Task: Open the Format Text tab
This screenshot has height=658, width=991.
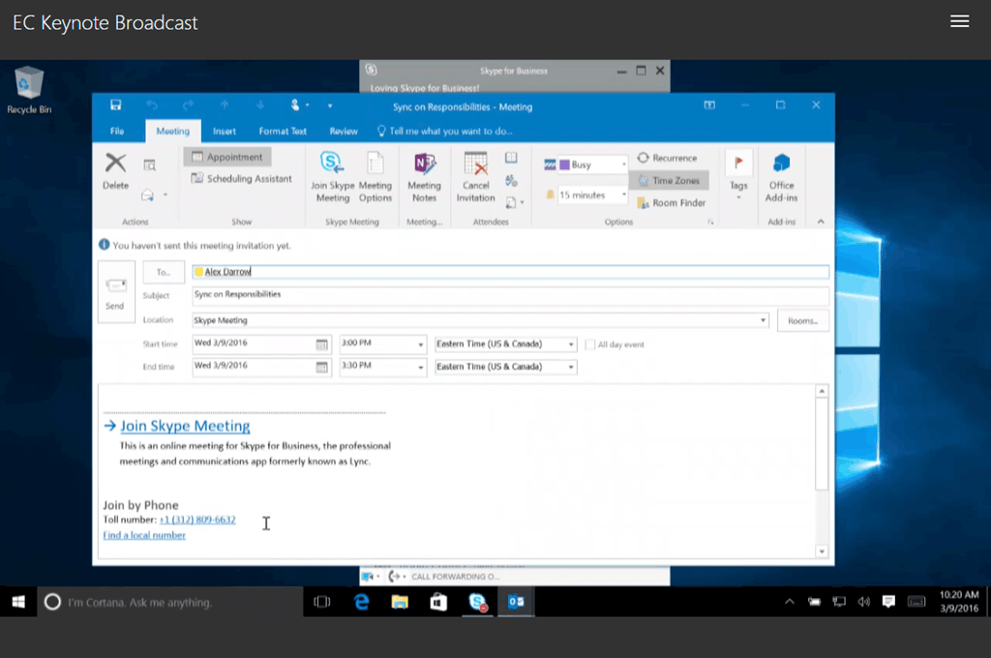Action: [x=283, y=132]
